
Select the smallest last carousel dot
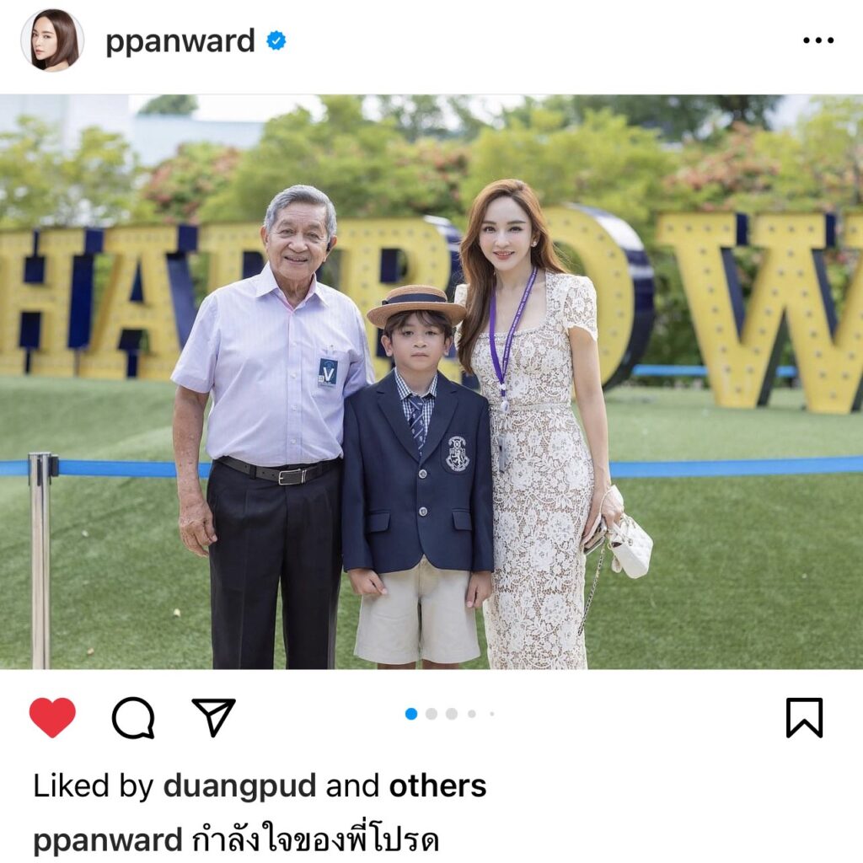[x=491, y=714]
